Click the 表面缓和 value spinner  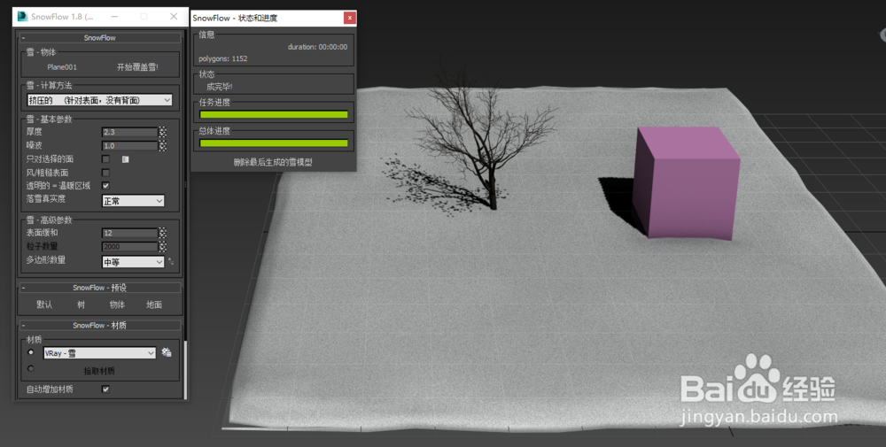[x=163, y=233]
